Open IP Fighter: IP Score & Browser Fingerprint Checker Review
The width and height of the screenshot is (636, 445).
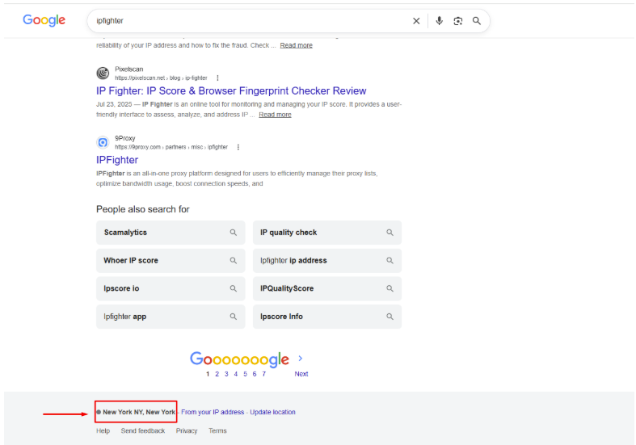pyautogui.click(x=231, y=90)
